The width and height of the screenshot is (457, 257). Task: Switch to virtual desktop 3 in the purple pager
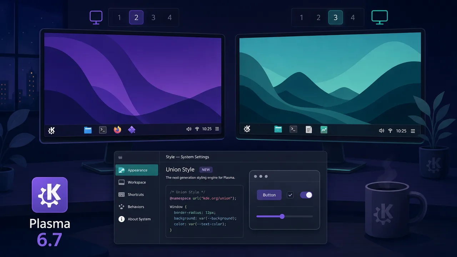(x=153, y=17)
